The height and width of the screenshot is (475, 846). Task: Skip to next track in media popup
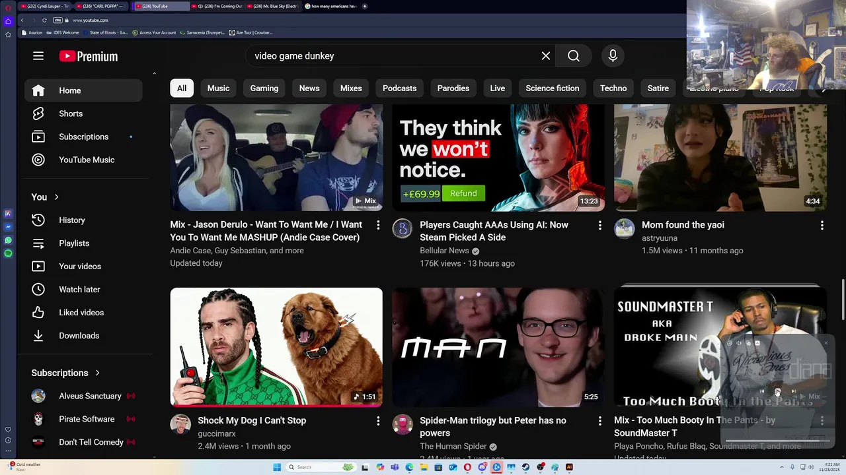coord(793,391)
